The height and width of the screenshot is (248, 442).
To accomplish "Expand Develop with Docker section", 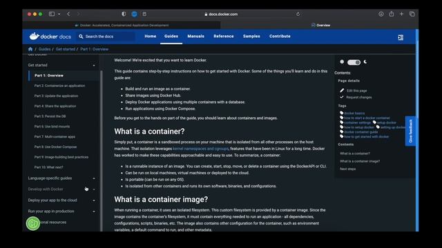I will (x=94, y=189).
